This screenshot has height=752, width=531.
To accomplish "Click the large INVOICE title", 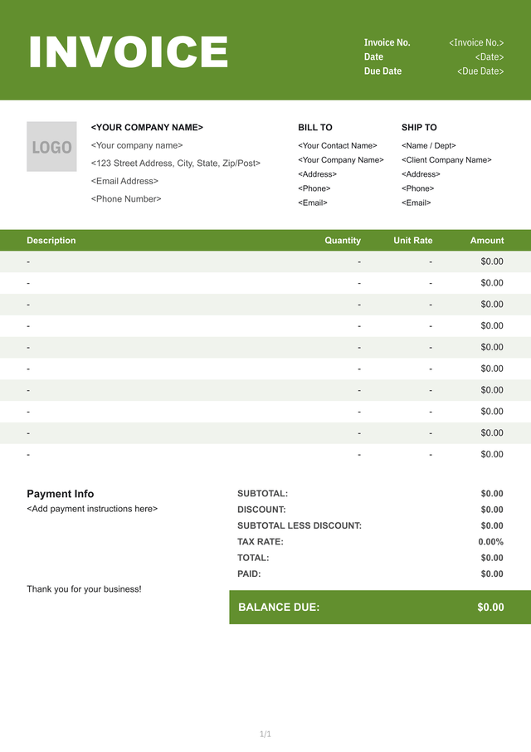I will [x=129, y=52].
